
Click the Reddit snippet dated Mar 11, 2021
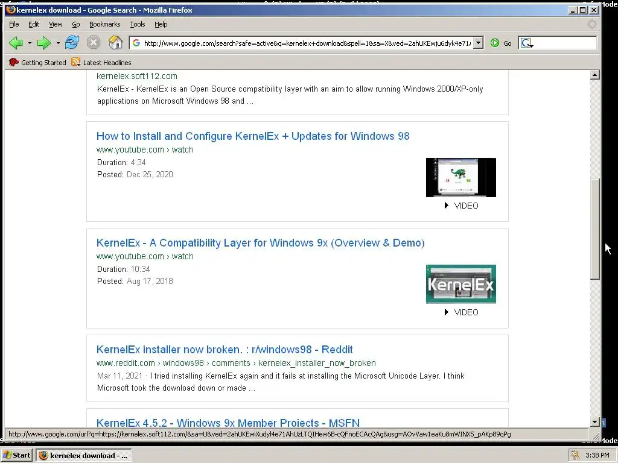point(281,382)
